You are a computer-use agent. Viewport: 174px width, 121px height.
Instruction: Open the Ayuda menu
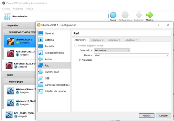pyautogui.click(x=29, y=9)
